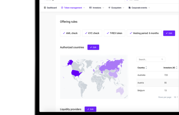Toggle the KYC check rule
179x115 pixels.
92,33
